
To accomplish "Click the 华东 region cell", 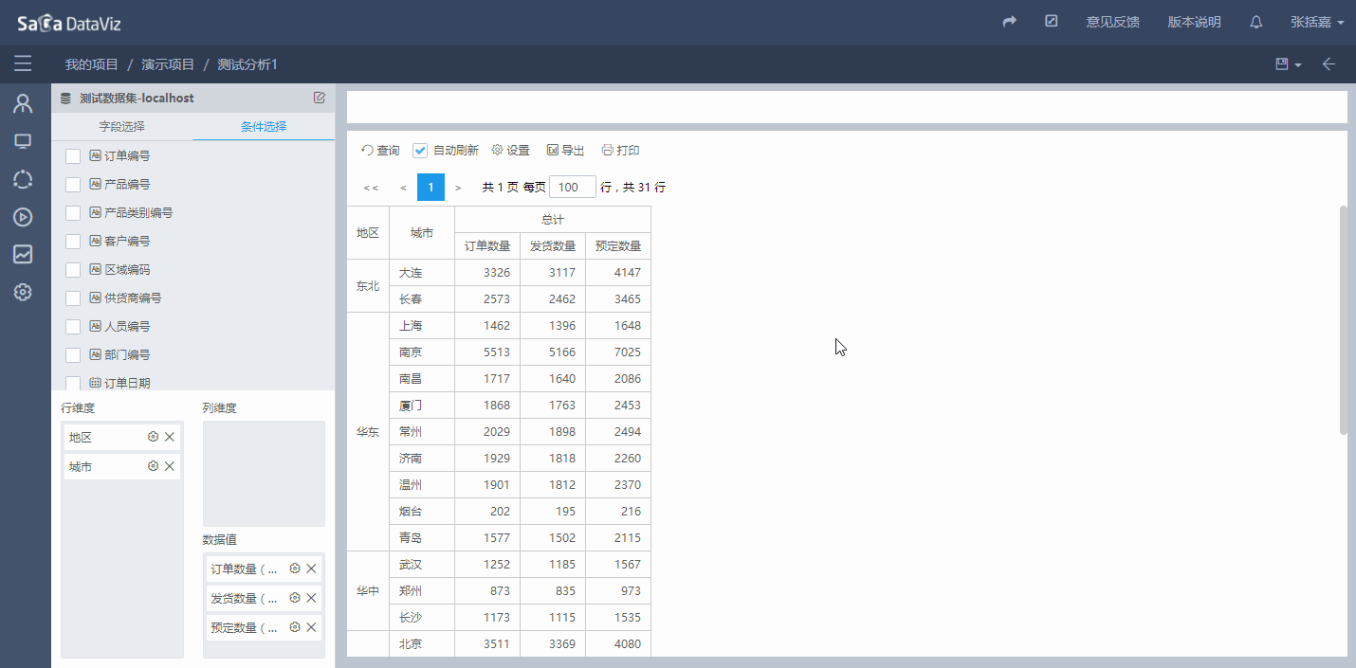I will click(x=368, y=432).
